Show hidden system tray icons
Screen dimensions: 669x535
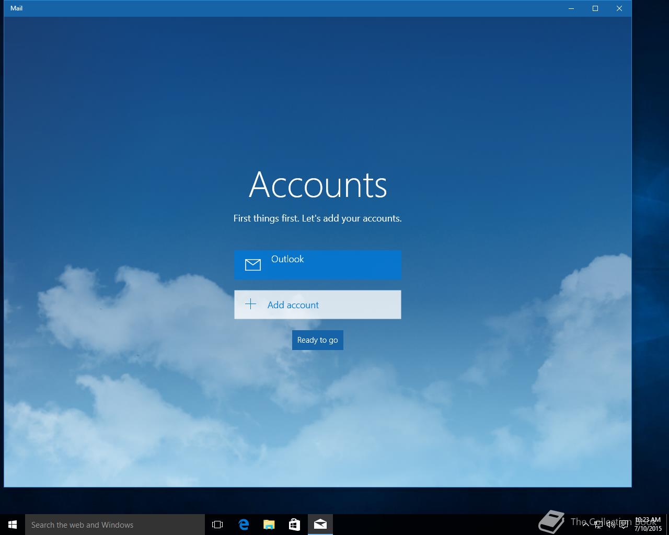point(586,525)
